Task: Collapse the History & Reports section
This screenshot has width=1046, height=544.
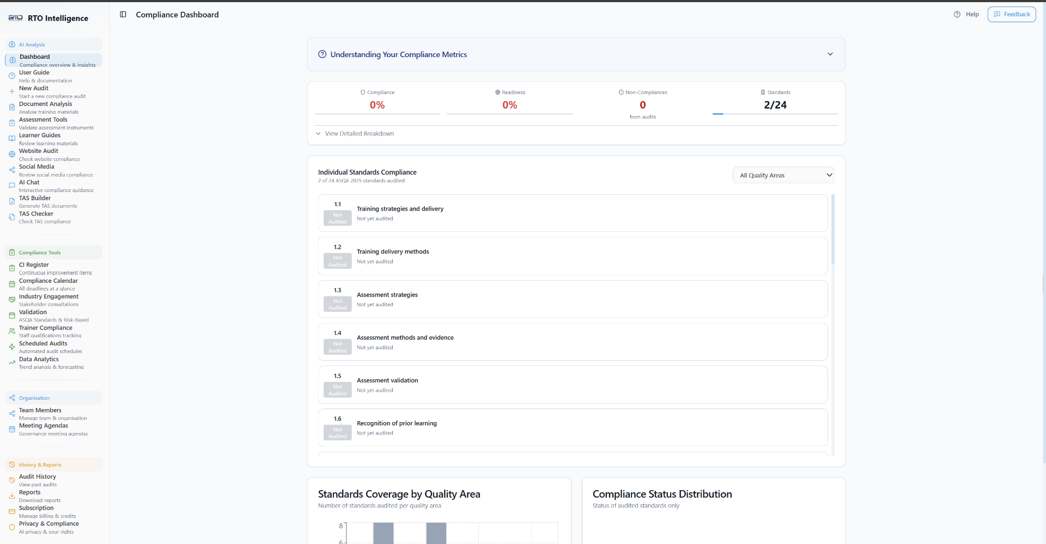Action: point(53,465)
